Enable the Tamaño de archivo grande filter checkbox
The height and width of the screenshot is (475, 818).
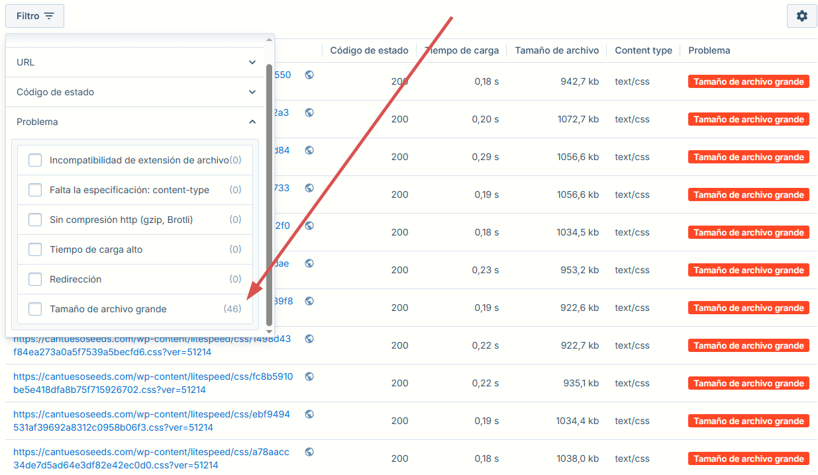tap(35, 308)
